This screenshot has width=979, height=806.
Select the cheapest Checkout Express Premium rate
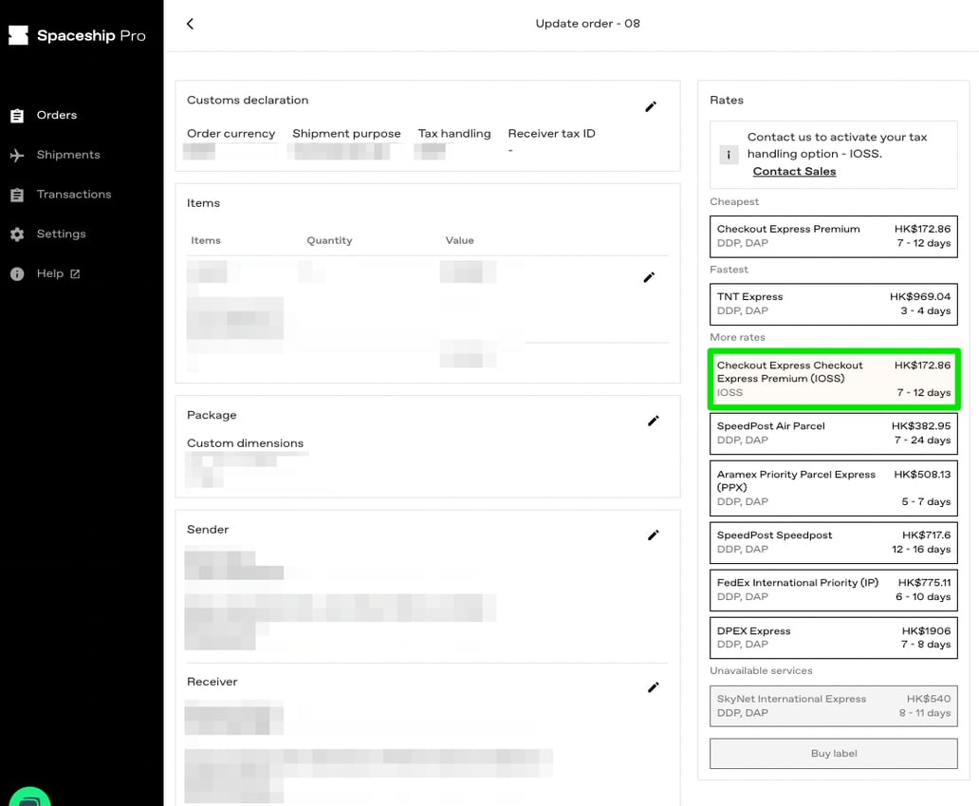point(833,235)
